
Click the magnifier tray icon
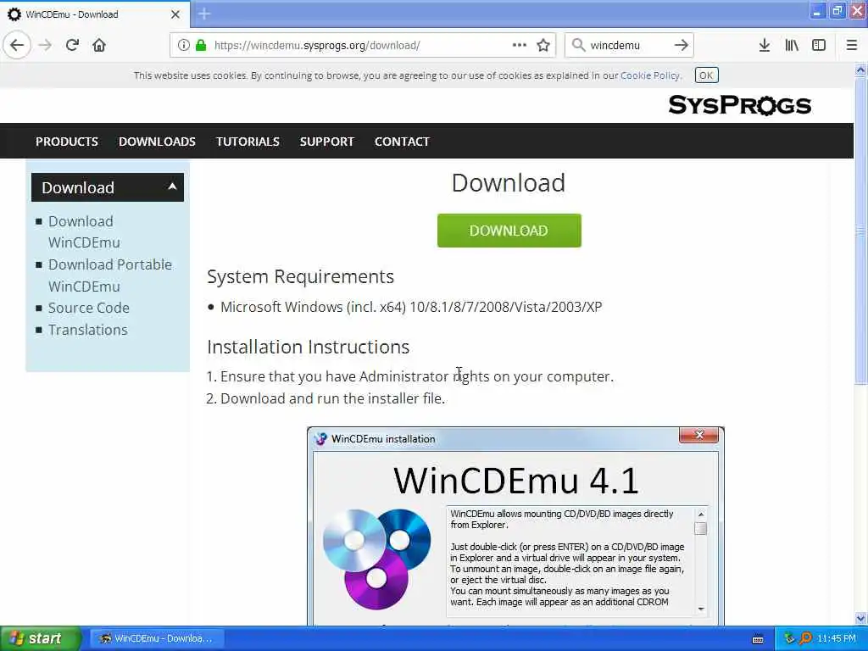pos(805,638)
